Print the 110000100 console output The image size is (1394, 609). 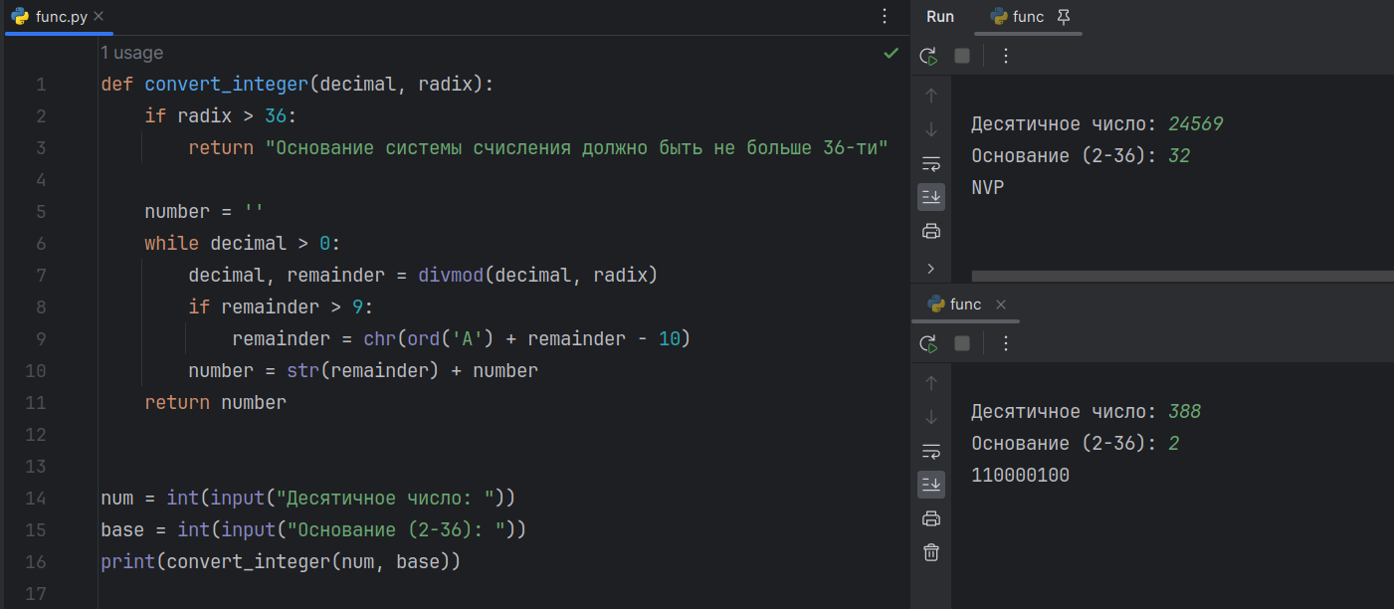931,518
